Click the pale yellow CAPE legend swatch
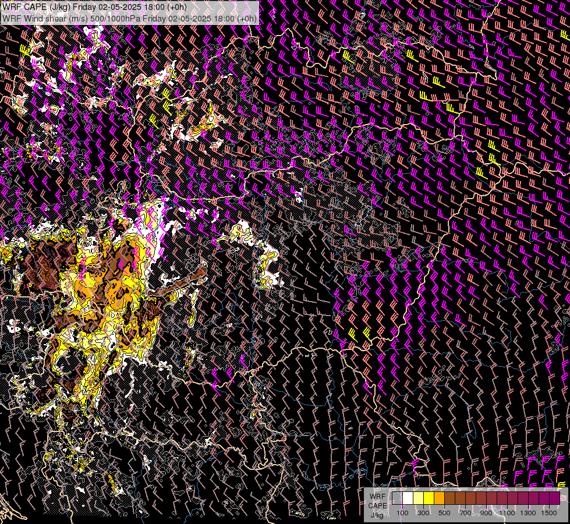The height and width of the screenshot is (524, 570). [x=419, y=498]
